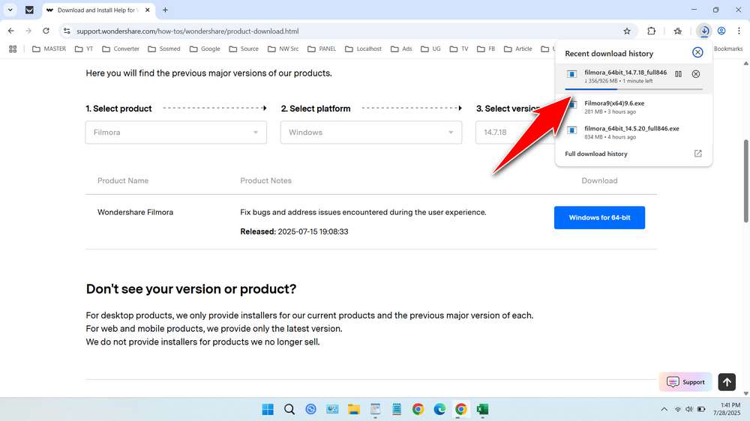Click the address bar URL
Viewport: 750px width, 421px height.
coord(187,31)
